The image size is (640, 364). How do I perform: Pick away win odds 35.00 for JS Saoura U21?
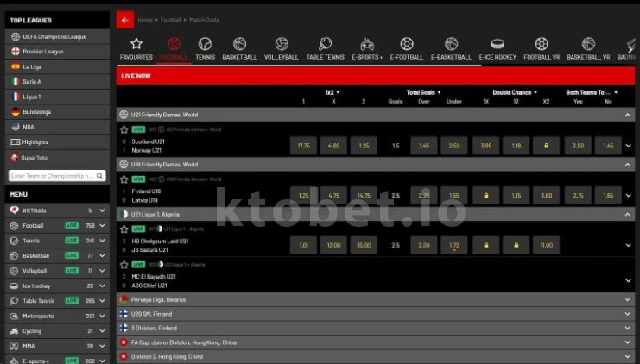pyautogui.click(x=364, y=245)
